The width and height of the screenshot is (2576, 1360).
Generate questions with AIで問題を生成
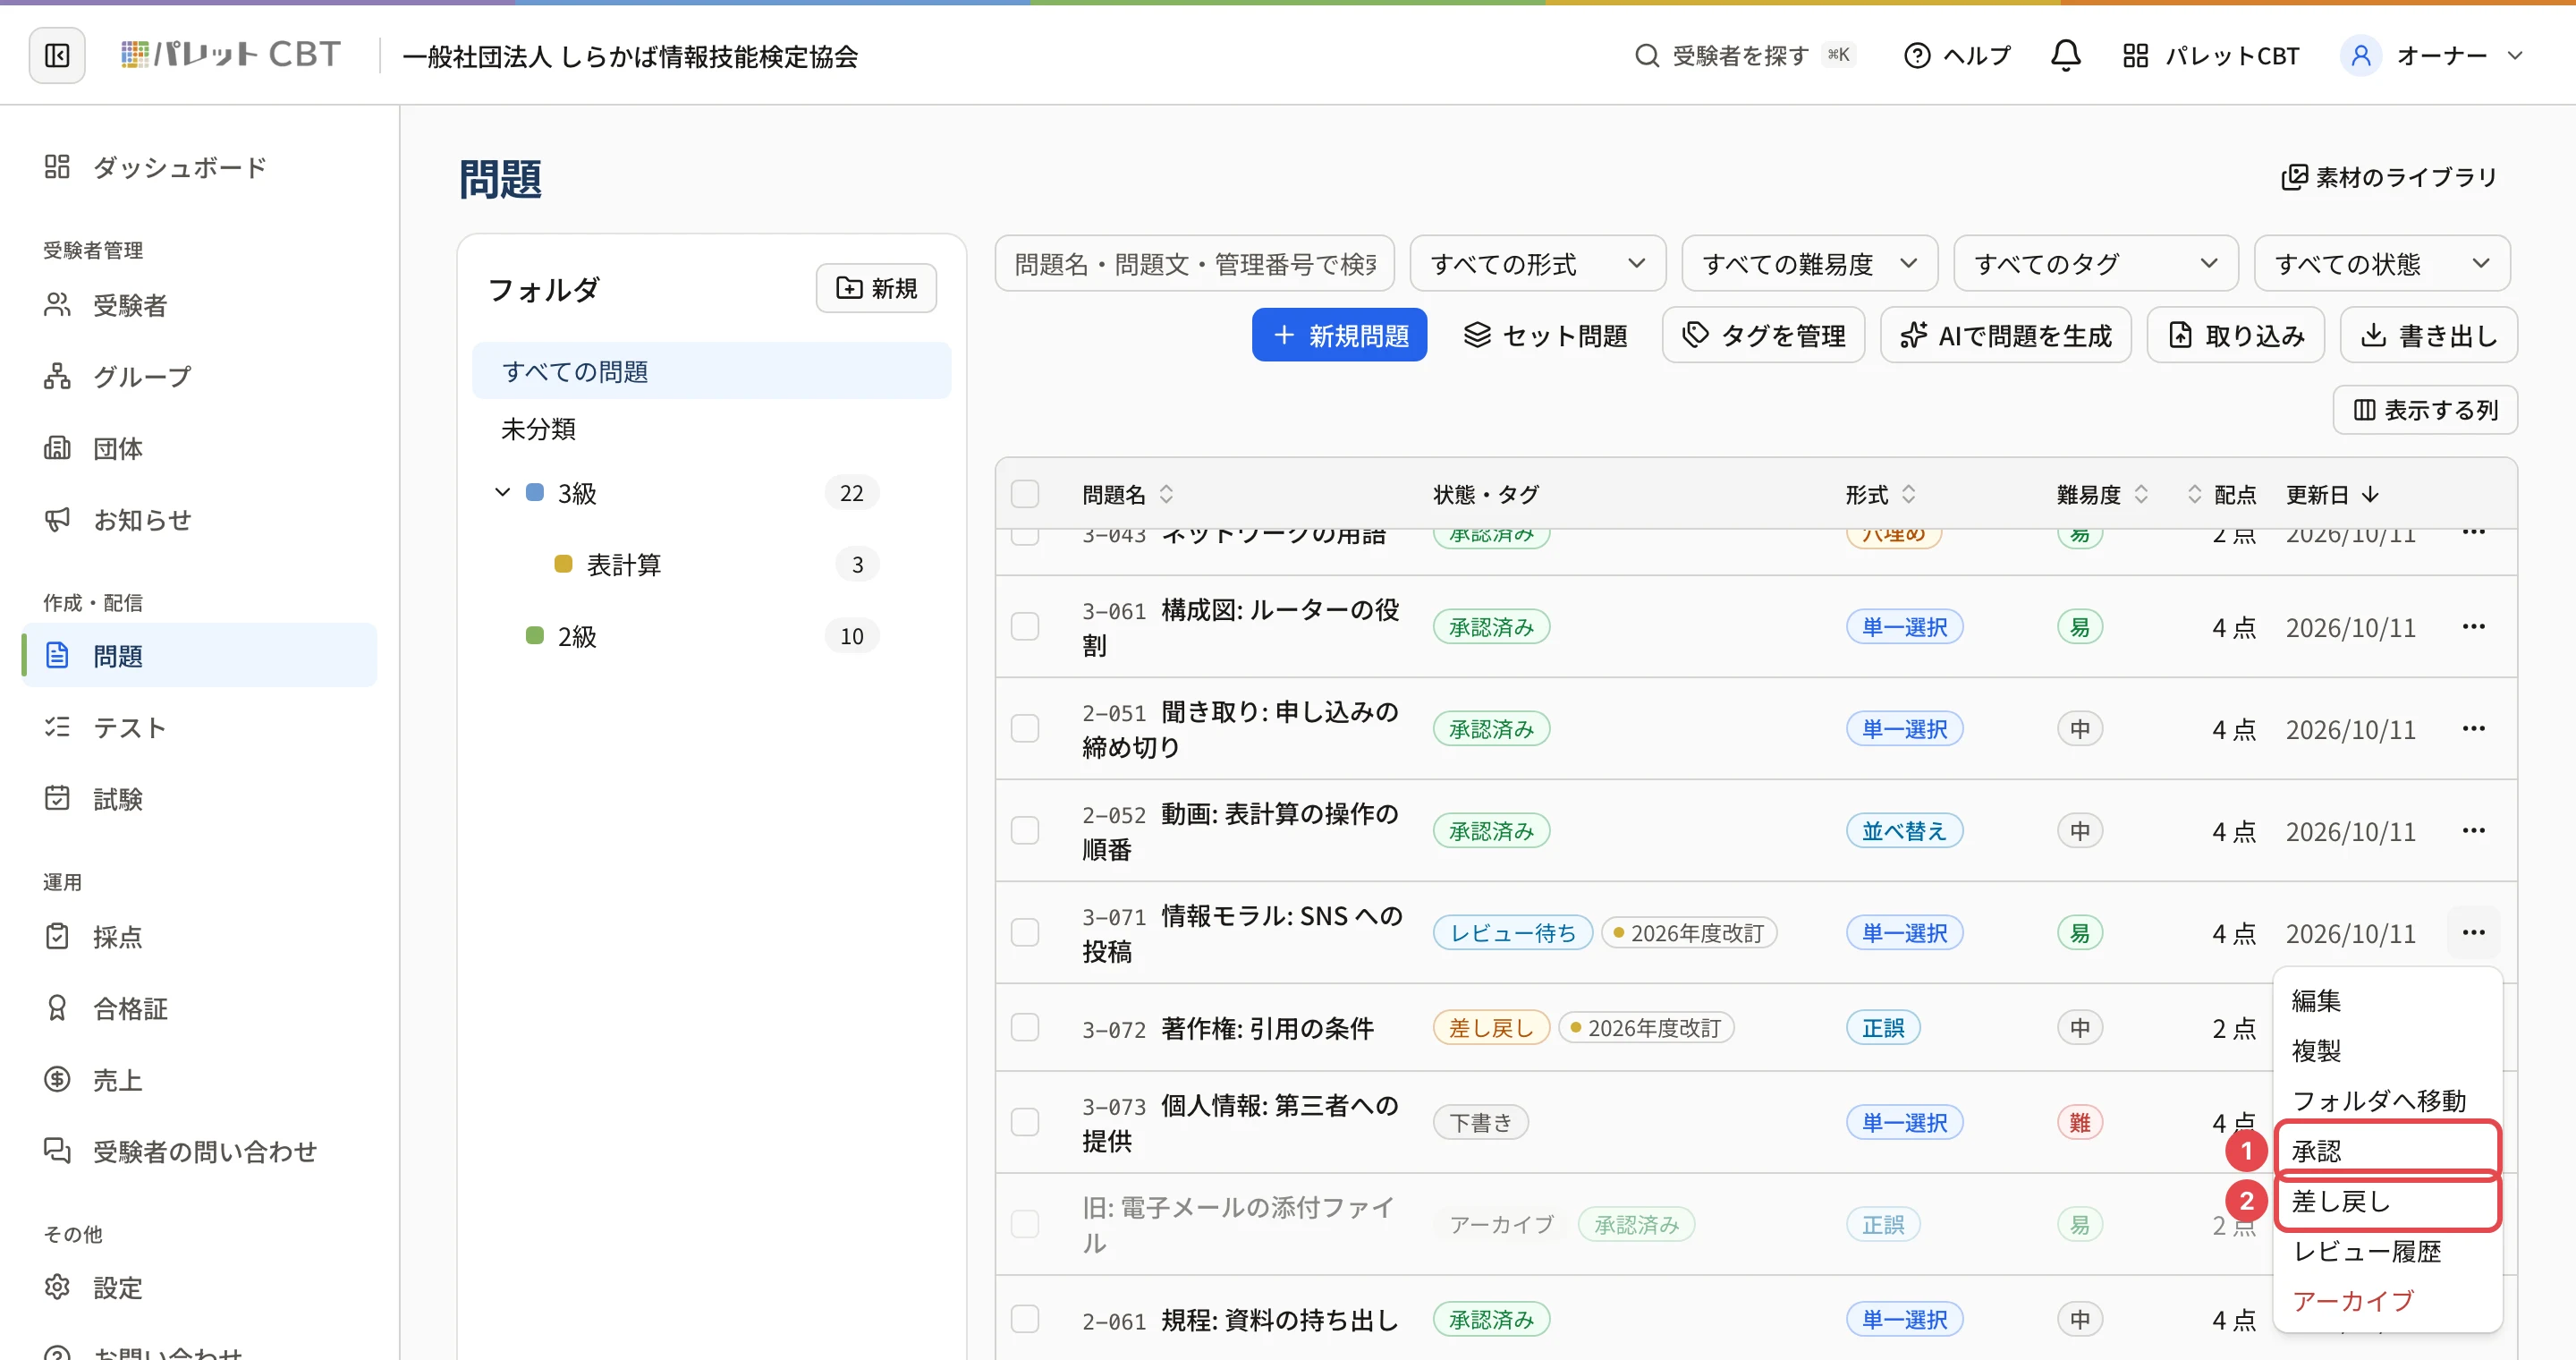(x=2006, y=335)
